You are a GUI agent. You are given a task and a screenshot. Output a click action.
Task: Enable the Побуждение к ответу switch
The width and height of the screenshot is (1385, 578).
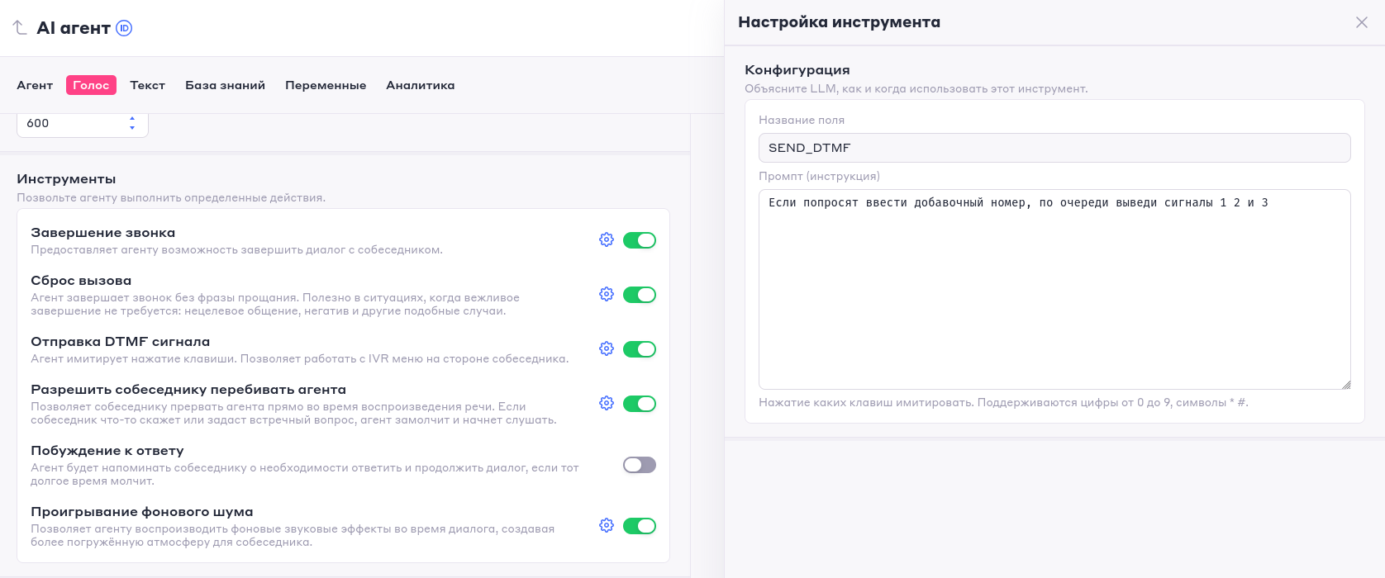(640, 465)
